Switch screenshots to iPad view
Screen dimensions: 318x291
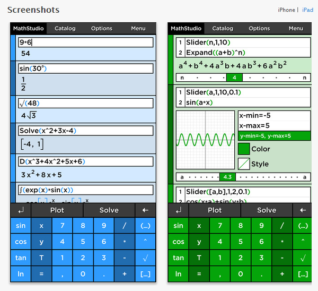click(x=307, y=10)
